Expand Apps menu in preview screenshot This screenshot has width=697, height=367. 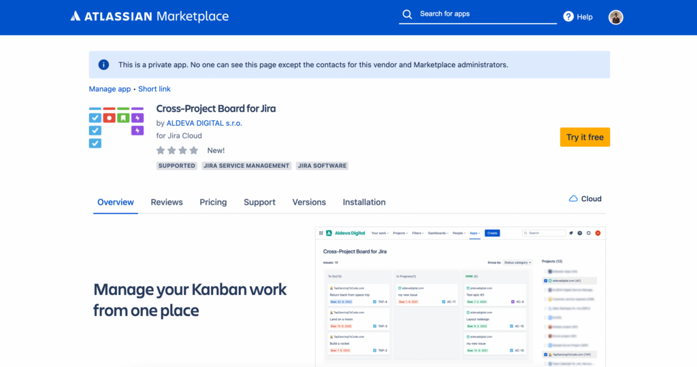click(474, 233)
